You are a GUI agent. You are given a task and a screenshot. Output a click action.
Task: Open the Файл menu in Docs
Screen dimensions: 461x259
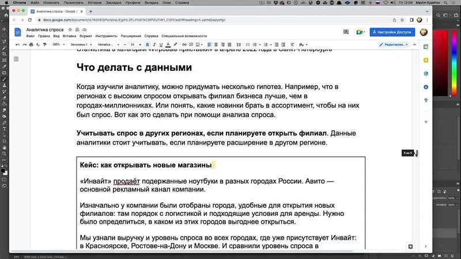pos(31,36)
